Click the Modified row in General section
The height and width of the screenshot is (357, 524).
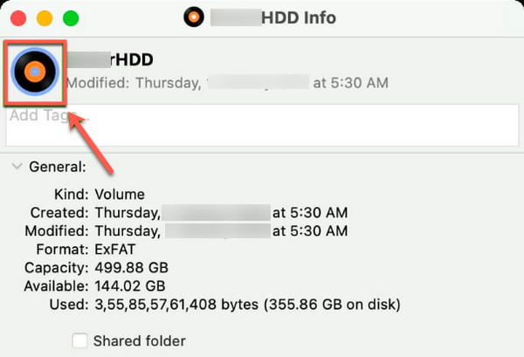point(220,230)
